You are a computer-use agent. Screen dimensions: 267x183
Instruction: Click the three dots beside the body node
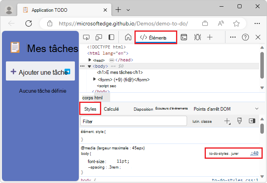click(82, 66)
